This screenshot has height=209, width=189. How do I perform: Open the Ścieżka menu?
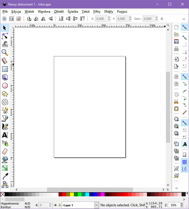[73, 12]
